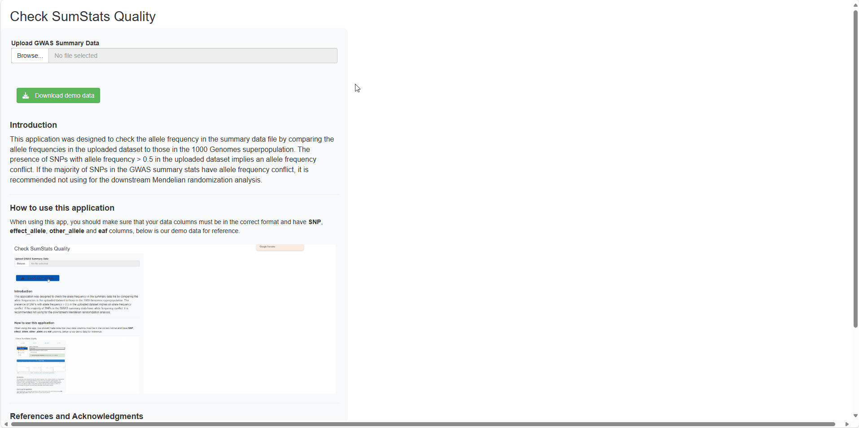Click the vertical scrollbar up arrow
This screenshot has height=428, width=859.
855,5
